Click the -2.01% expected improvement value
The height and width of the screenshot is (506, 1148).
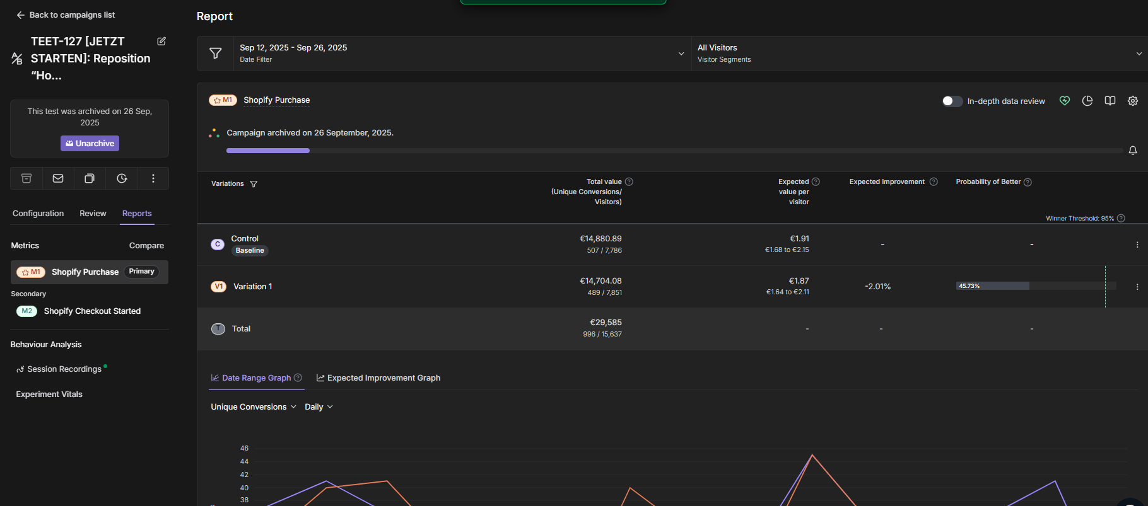(x=877, y=287)
